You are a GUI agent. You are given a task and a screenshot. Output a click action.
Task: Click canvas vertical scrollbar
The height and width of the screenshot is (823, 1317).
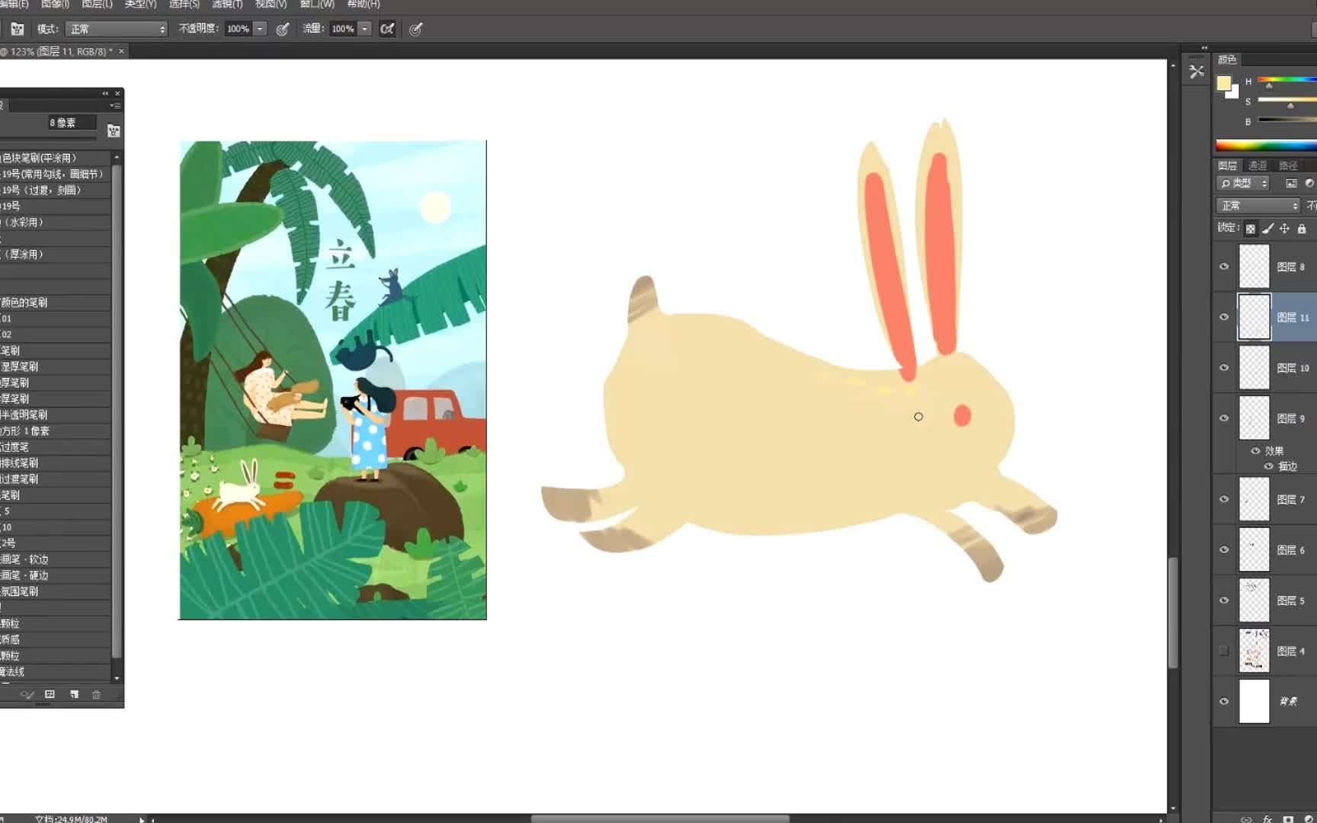1173,613
